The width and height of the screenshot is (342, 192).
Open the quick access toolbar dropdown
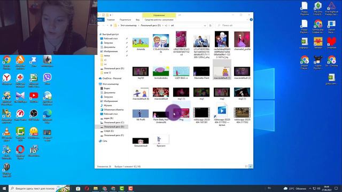tap(111, 15)
